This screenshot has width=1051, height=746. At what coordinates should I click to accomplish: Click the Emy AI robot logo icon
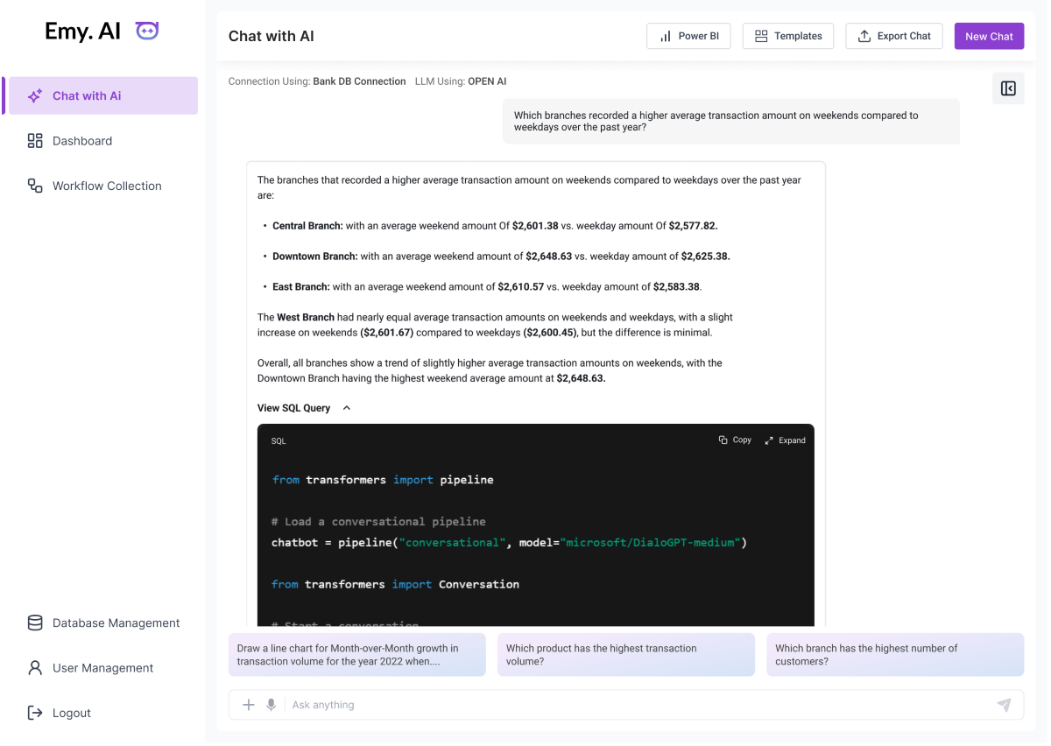(x=147, y=32)
